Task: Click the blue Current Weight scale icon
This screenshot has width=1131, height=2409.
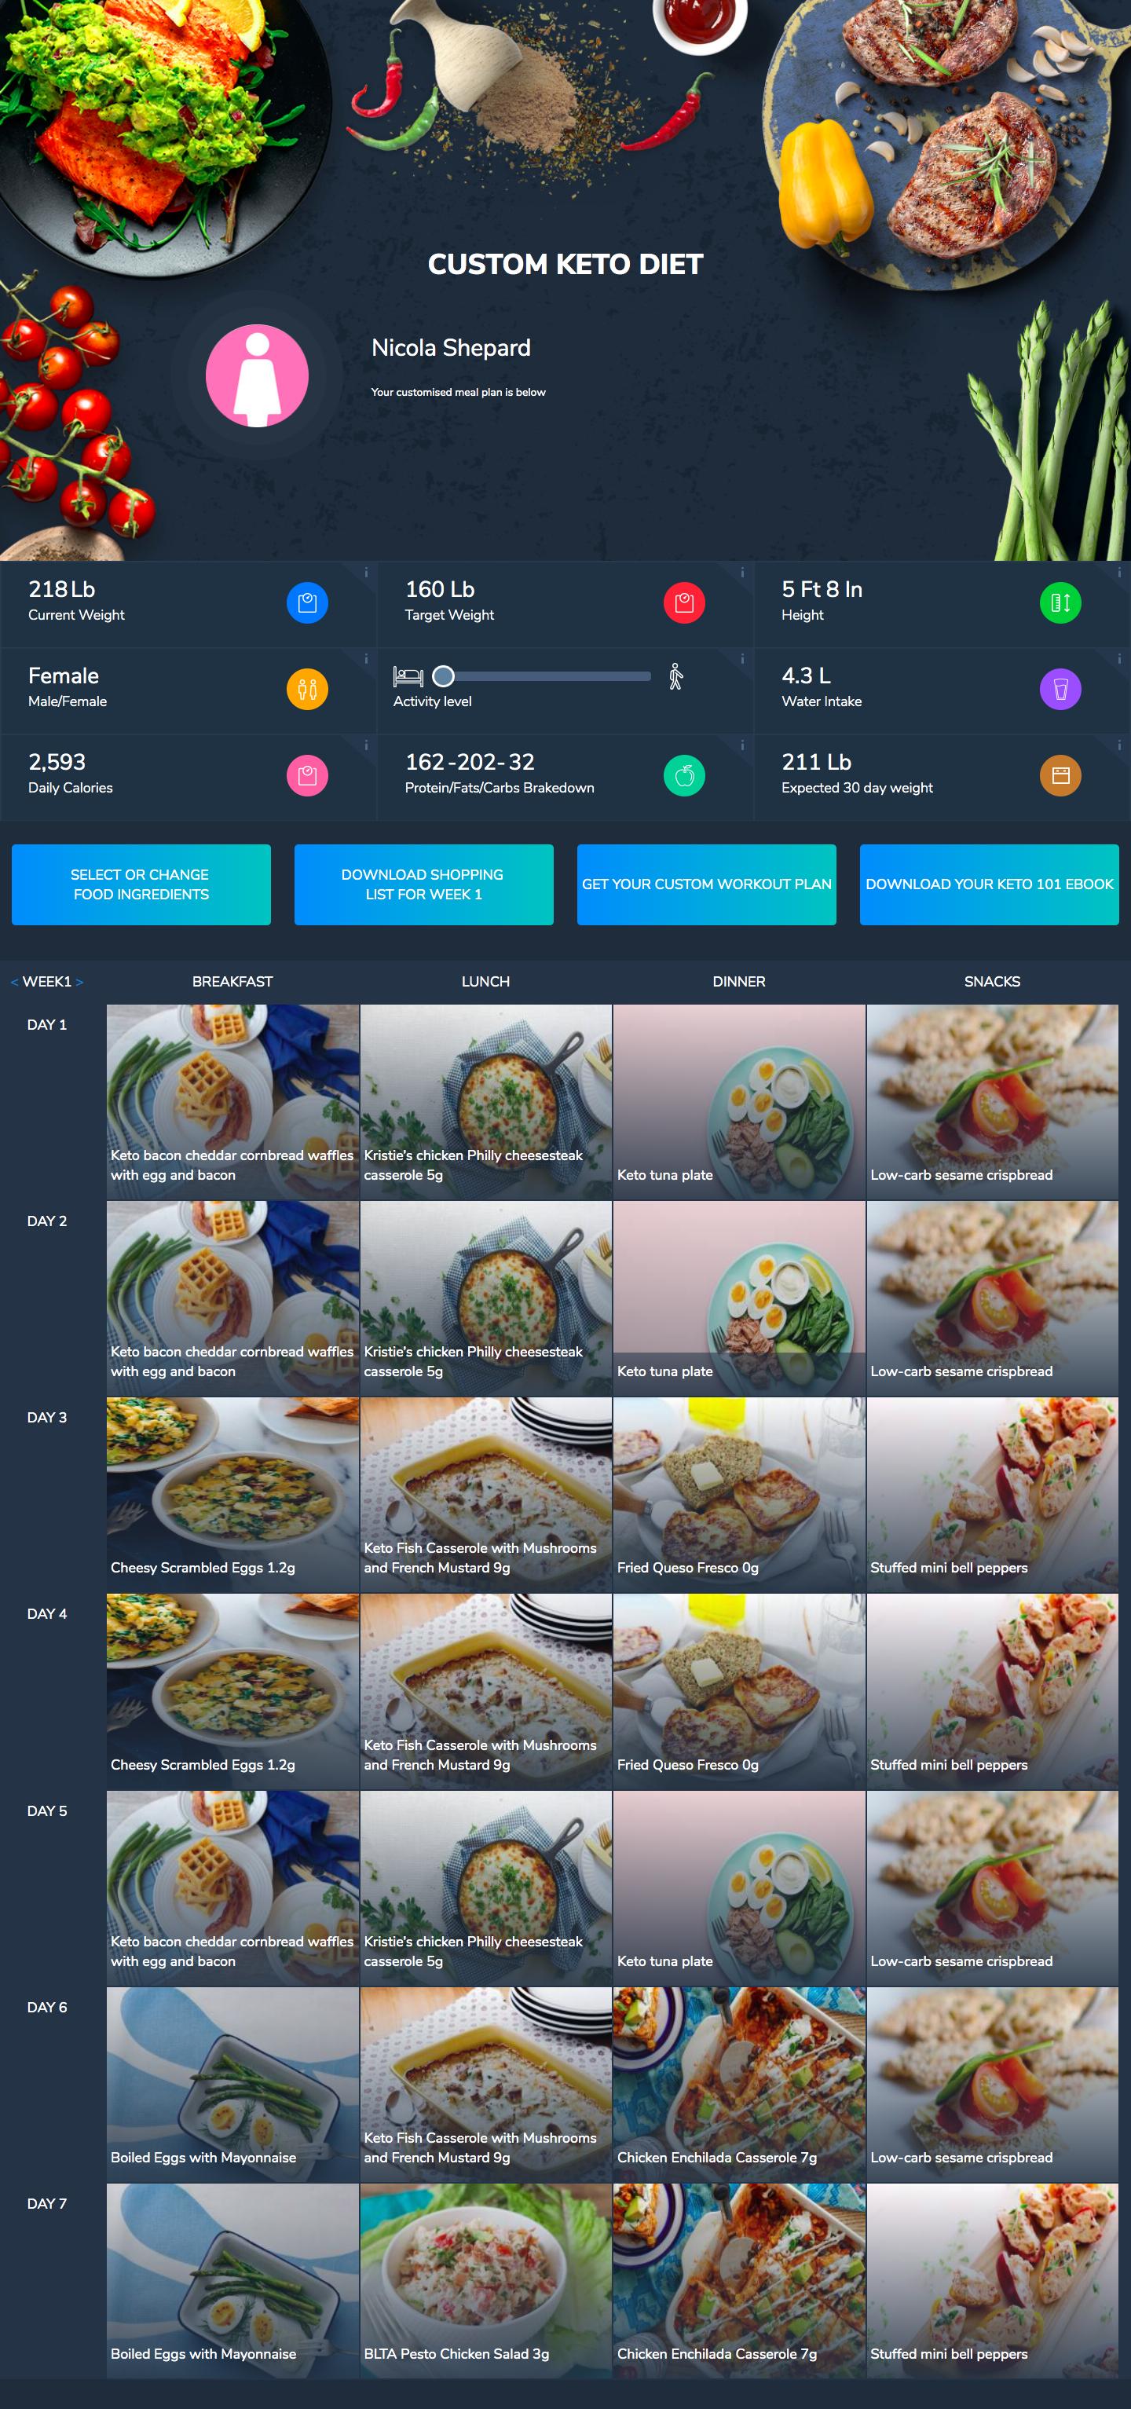Action: [307, 602]
